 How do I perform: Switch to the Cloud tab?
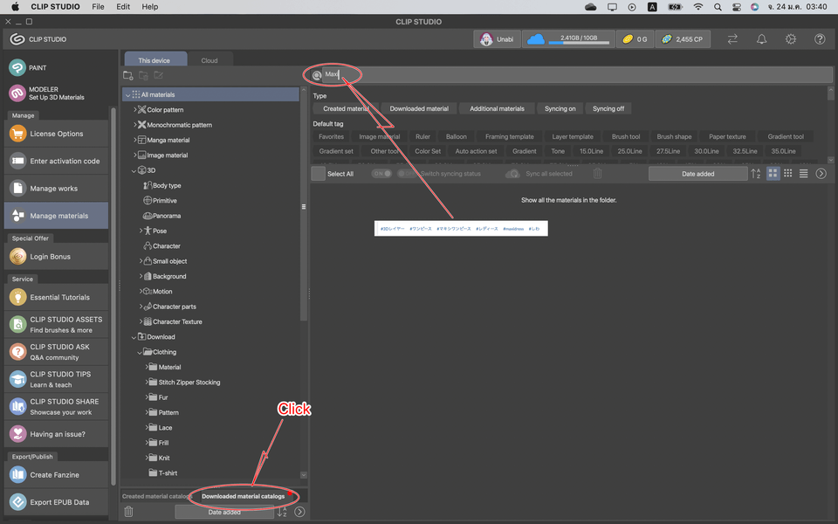(x=209, y=60)
